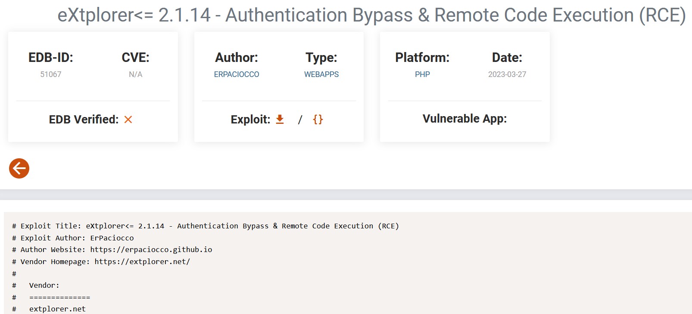This screenshot has height=314, width=692.
Task: Click the EDB Verified red X icon
Action: (128, 120)
